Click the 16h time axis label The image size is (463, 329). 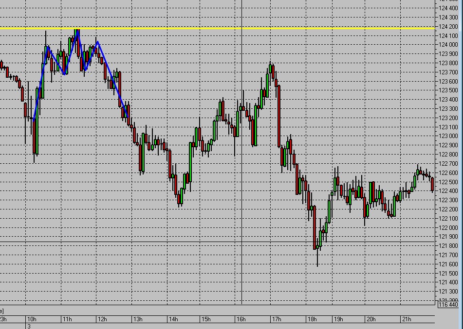241,319
